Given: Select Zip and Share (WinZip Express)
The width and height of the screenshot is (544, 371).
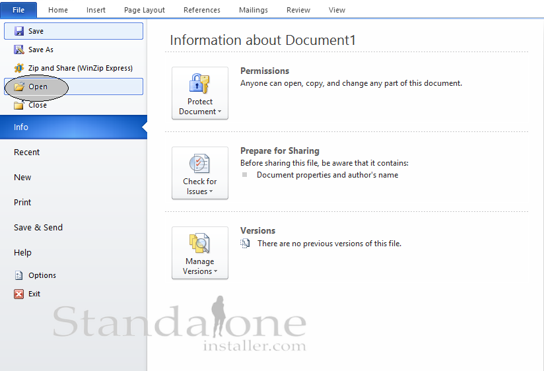Looking at the screenshot, I should (73, 68).
